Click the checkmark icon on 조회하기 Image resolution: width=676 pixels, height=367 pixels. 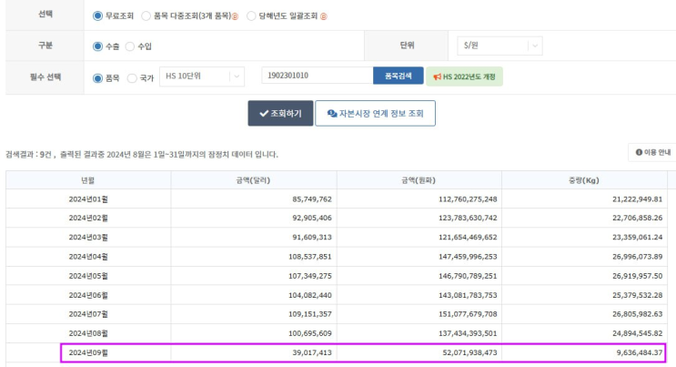(264, 114)
